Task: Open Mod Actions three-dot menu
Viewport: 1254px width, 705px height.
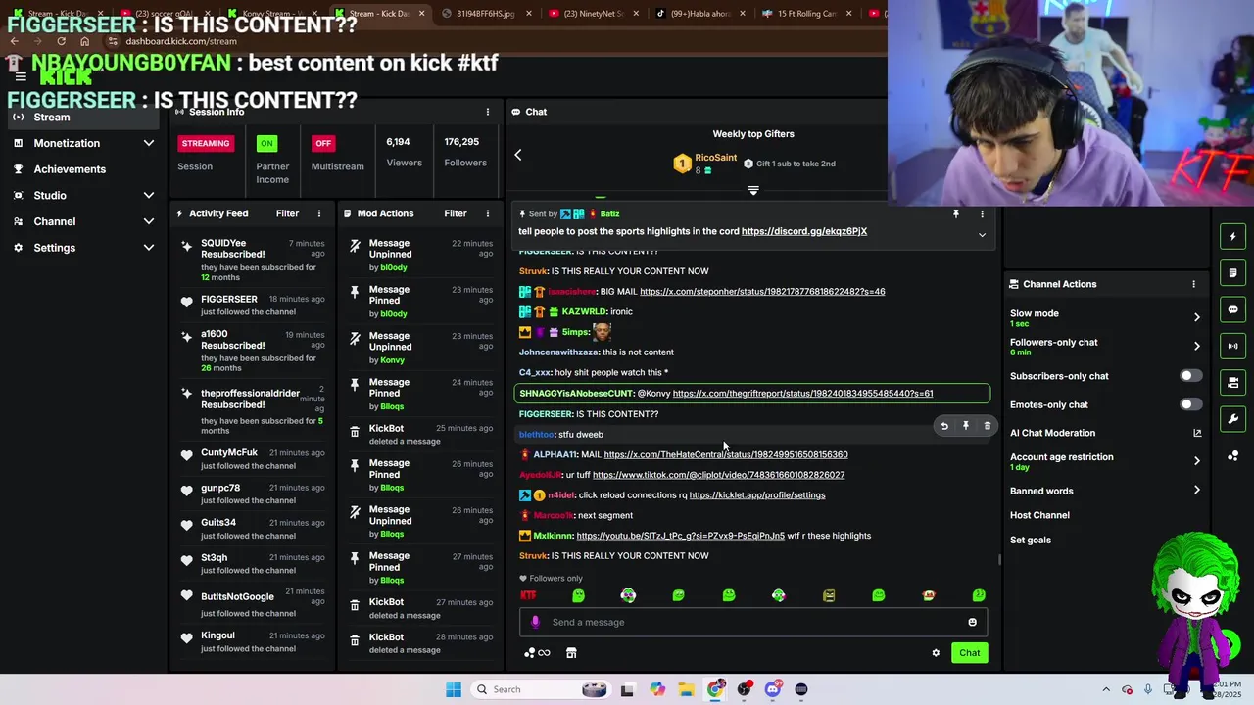Action: point(488,213)
